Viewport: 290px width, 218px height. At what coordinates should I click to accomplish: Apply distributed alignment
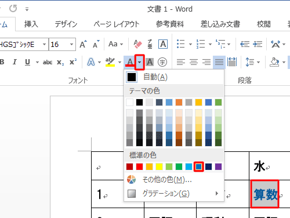click(x=232, y=62)
